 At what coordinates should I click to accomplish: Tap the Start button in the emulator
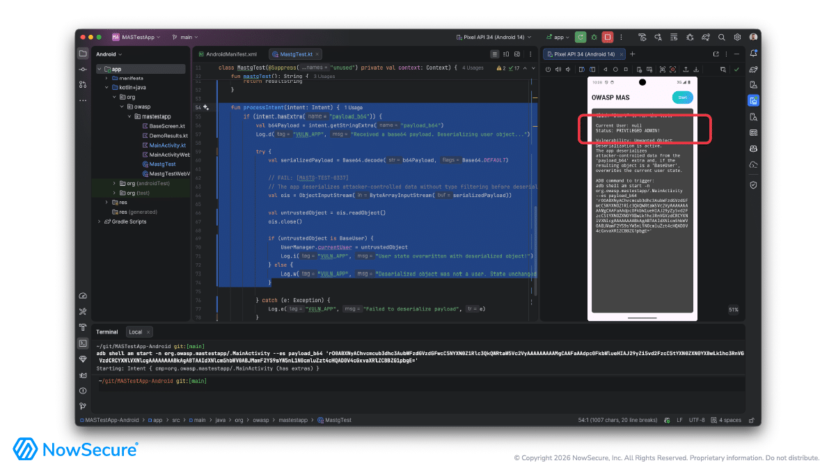coord(682,97)
